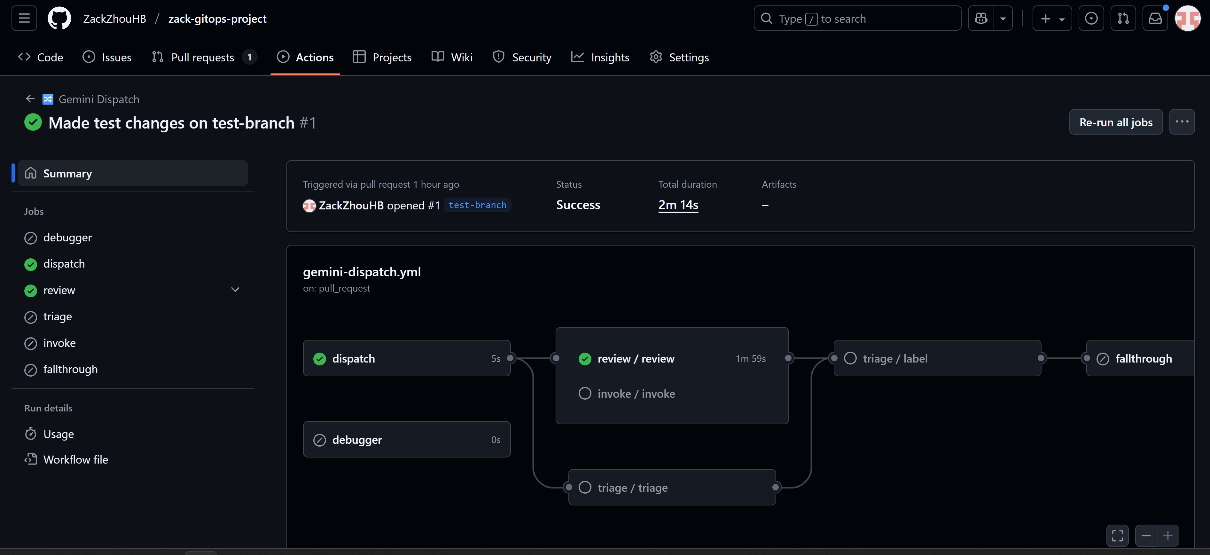Open the fallthrough node in graph
1210x555 pixels.
click(x=1141, y=358)
